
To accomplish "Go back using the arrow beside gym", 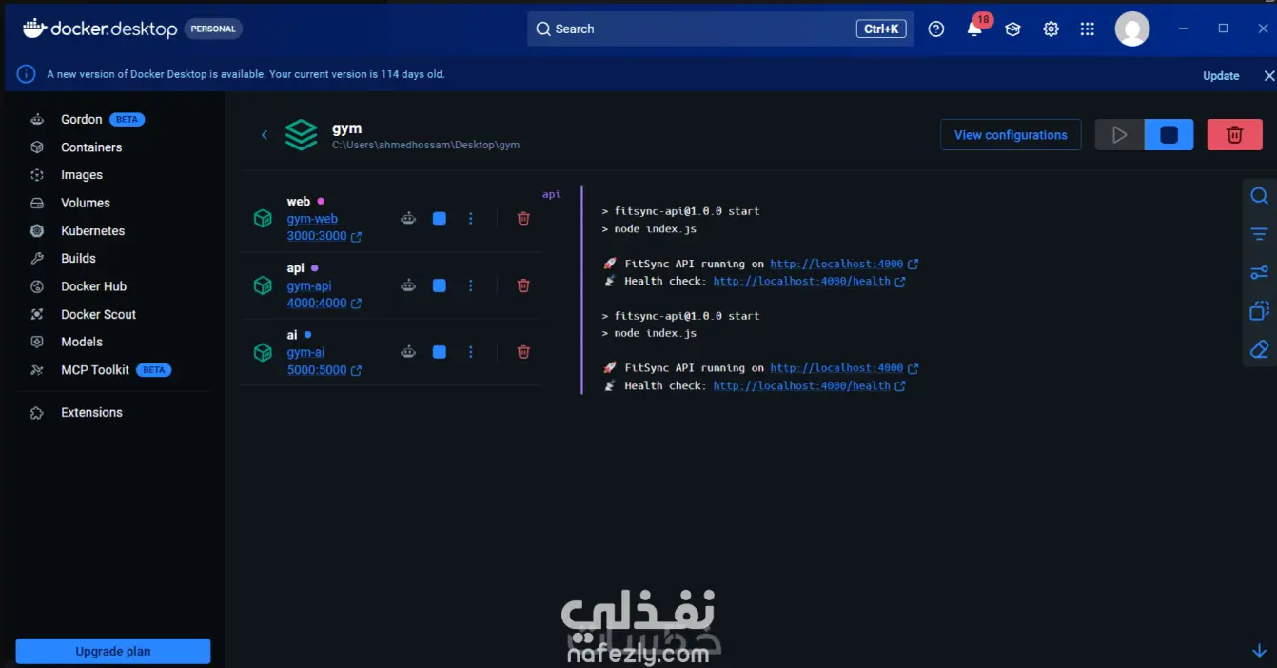I will click(x=265, y=135).
